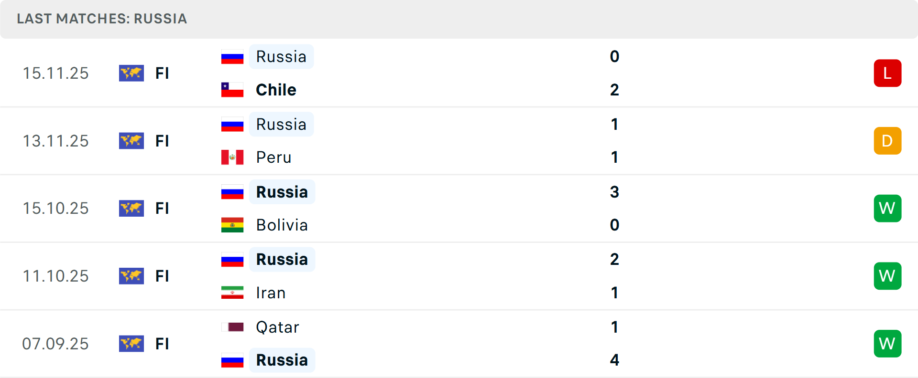Open Peru team link
This screenshot has width=918, height=378.
point(273,157)
